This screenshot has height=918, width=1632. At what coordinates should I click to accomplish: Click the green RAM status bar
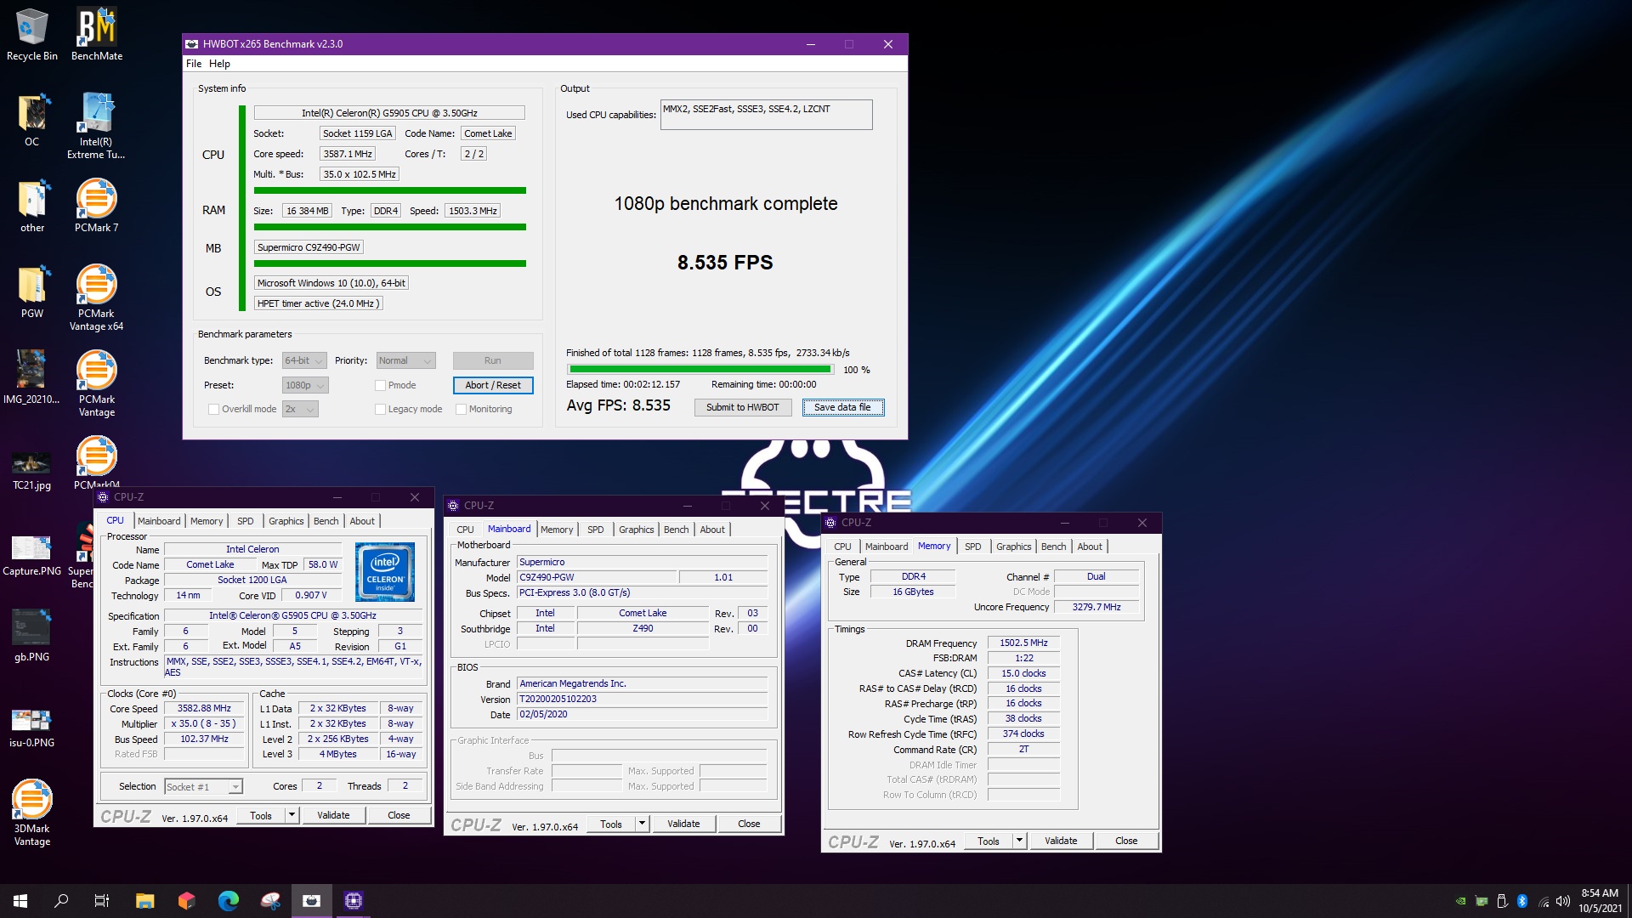[x=390, y=227]
